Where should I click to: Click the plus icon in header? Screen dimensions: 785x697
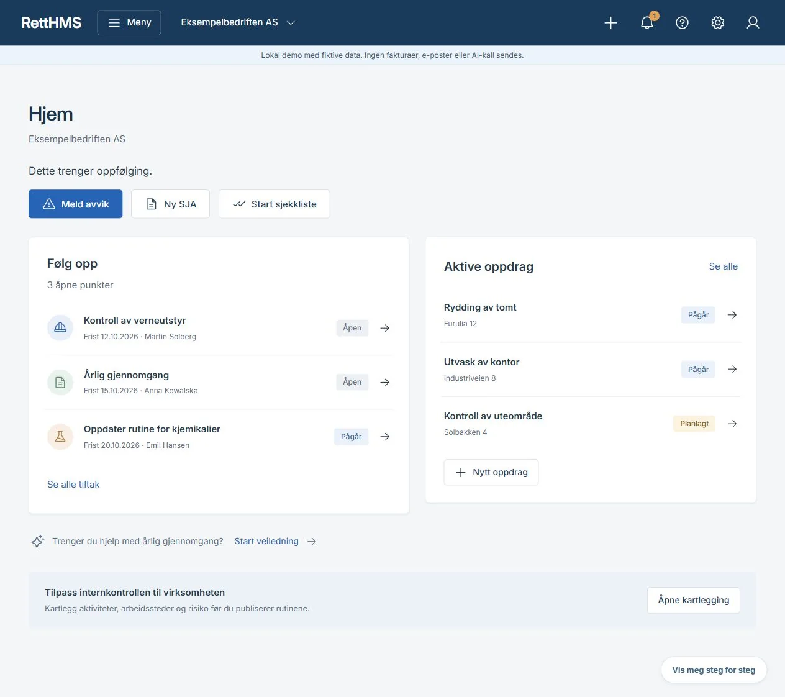click(x=610, y=23)
